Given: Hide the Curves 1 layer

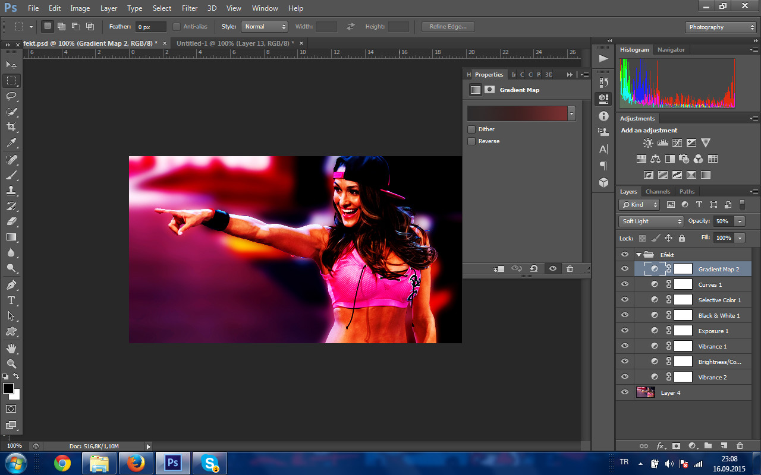Looking at the screenshot, I should pyautogui.click(x=624, y=284).
